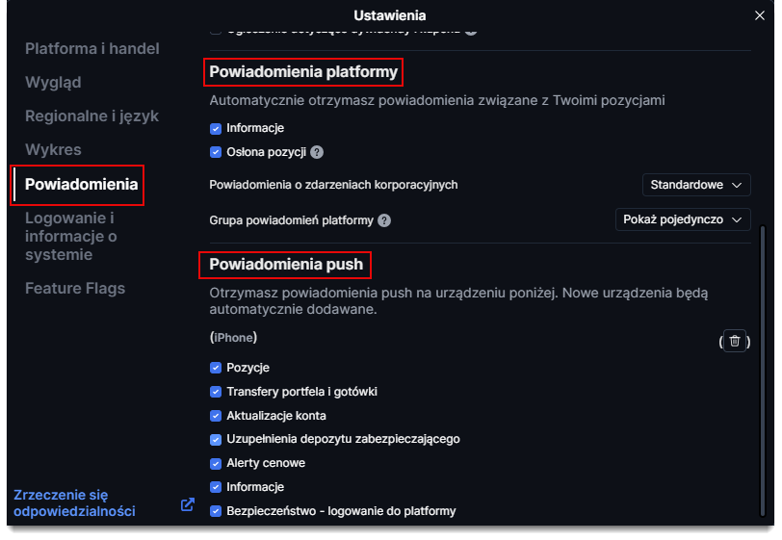
Task: Uncheck Bezpieczeństwo - logowanie do platformy
Action: [x=216, y=511]
